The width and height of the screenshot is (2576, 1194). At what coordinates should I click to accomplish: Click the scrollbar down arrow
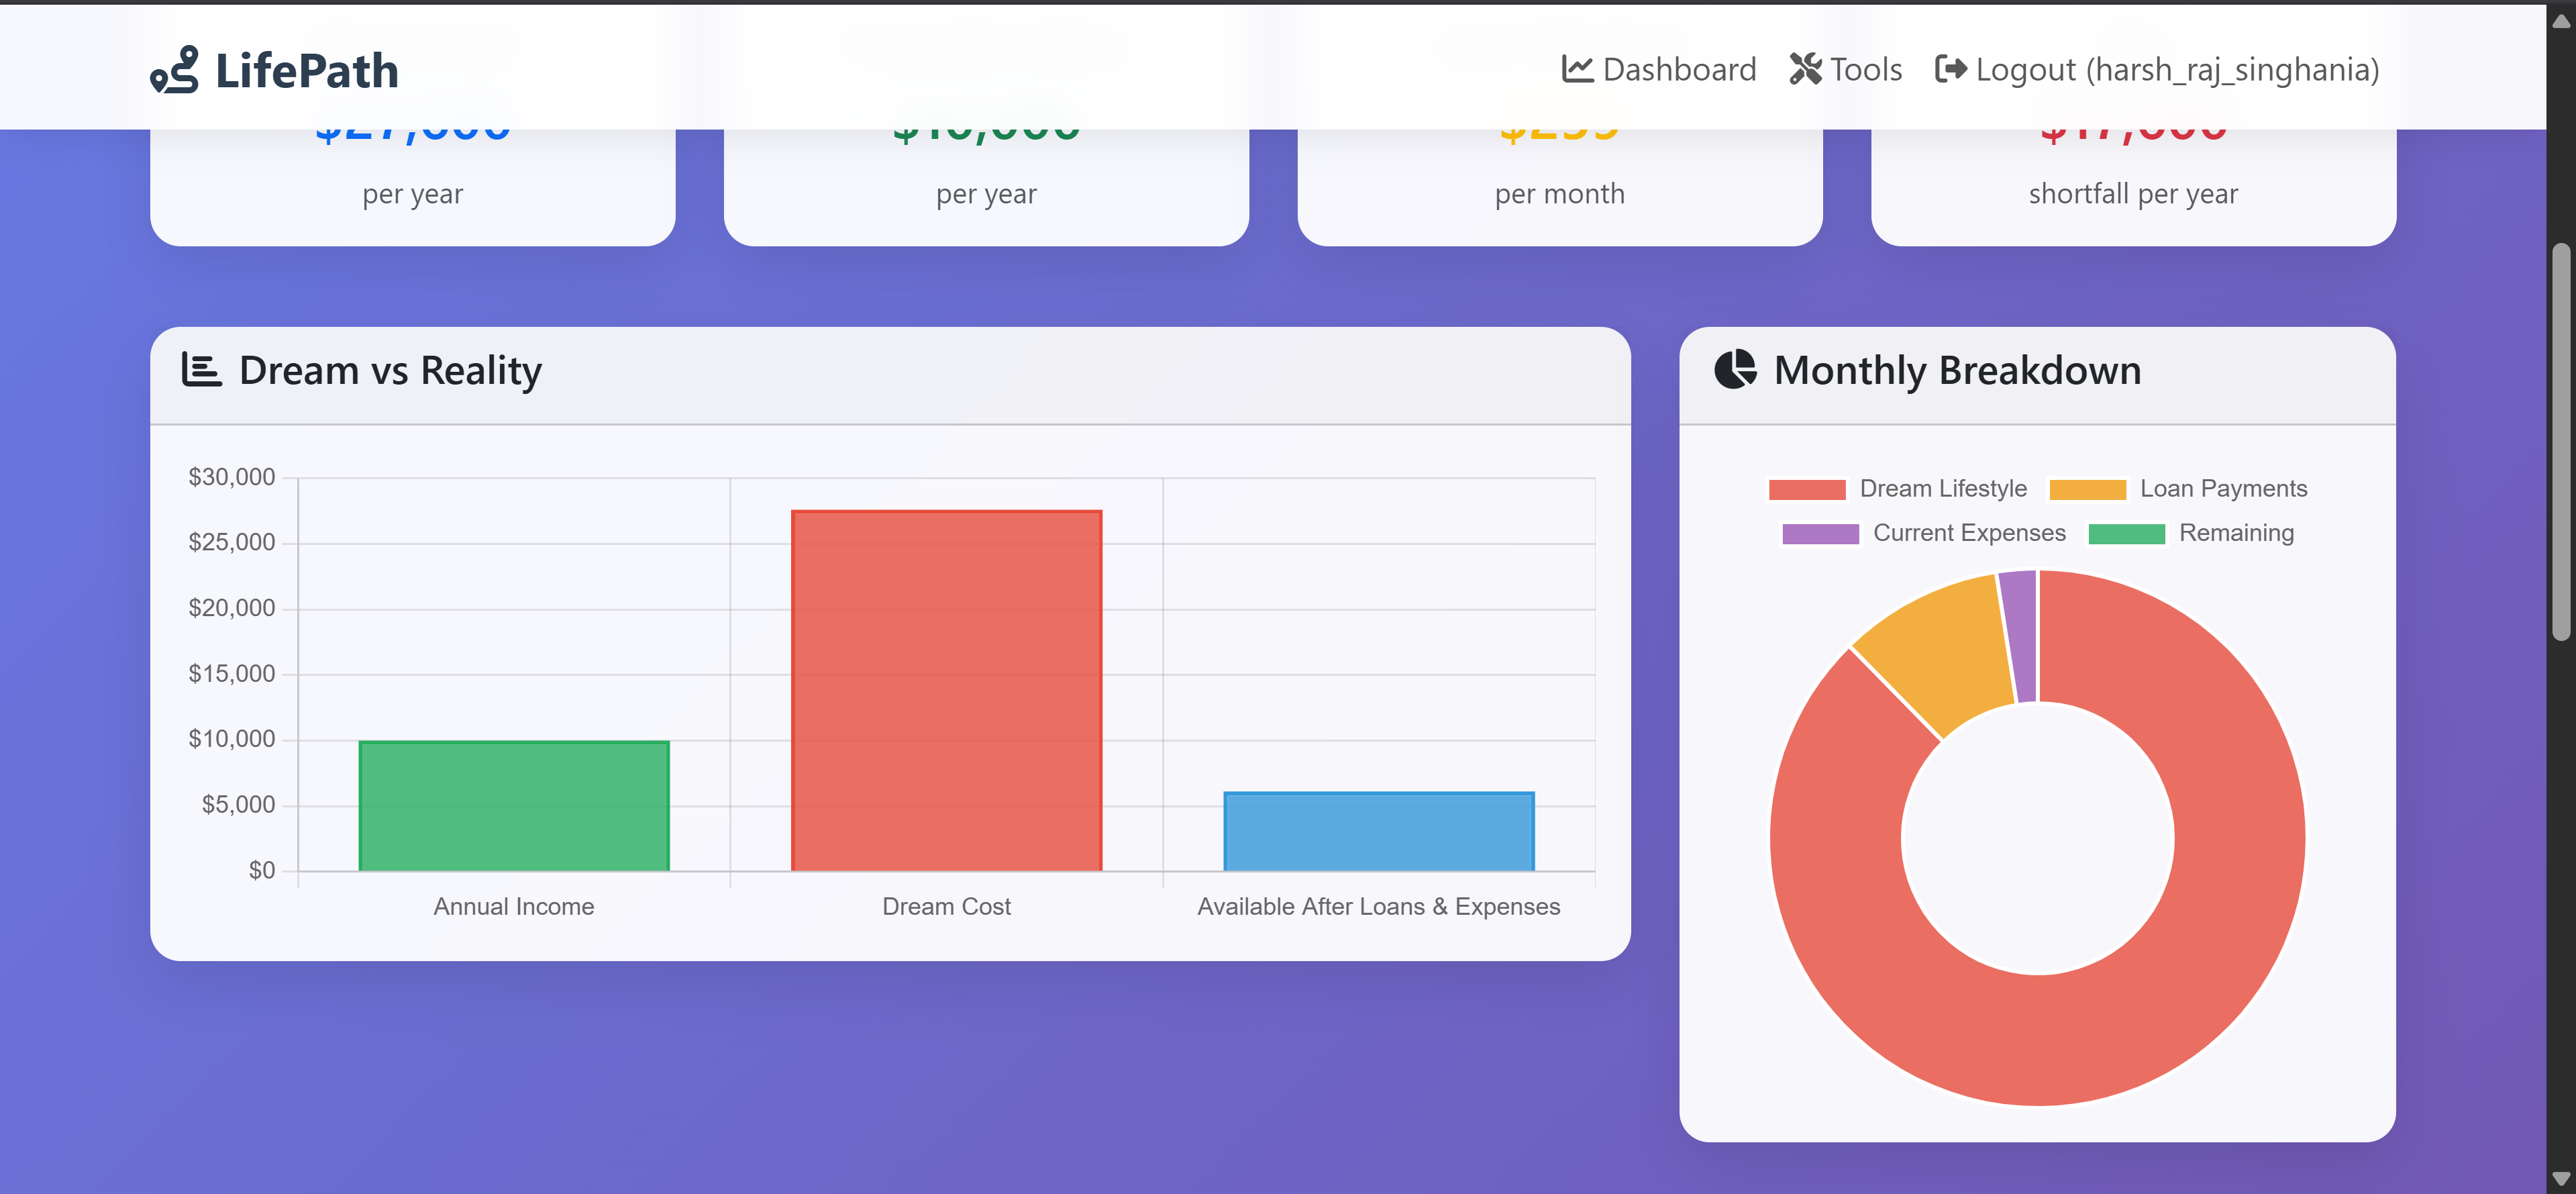[x=2560, y=1178]
